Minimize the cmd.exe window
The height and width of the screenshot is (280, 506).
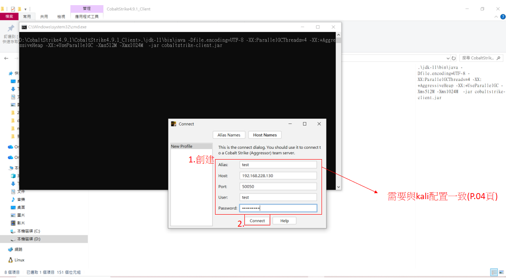pos(303,27)
